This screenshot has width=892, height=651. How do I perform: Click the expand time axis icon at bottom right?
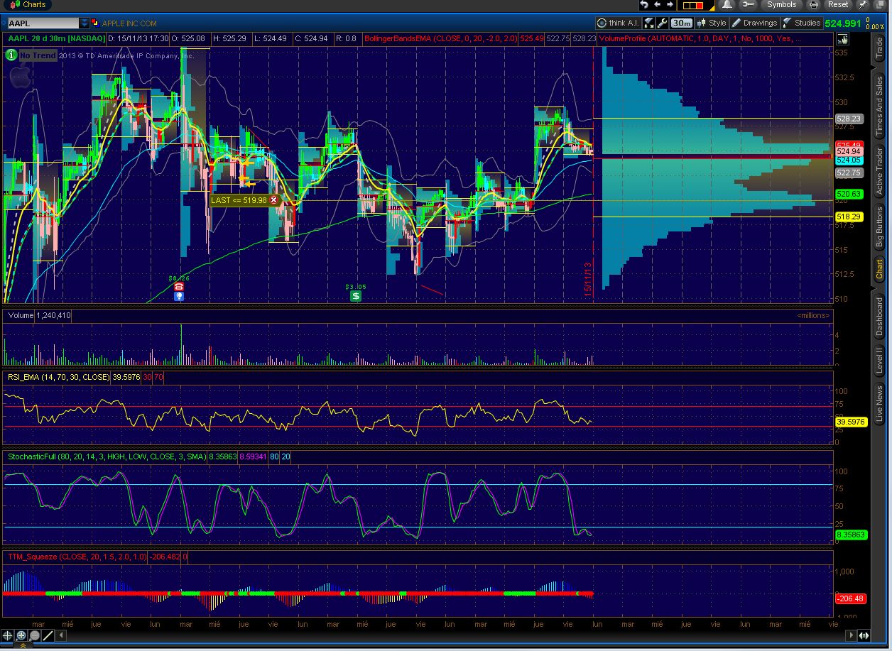point(864,635)
